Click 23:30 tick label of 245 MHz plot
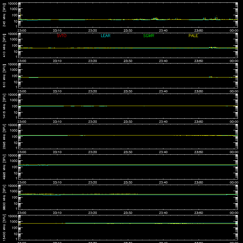The height and width of the screenshot is (243, 243). click(128, 31)
